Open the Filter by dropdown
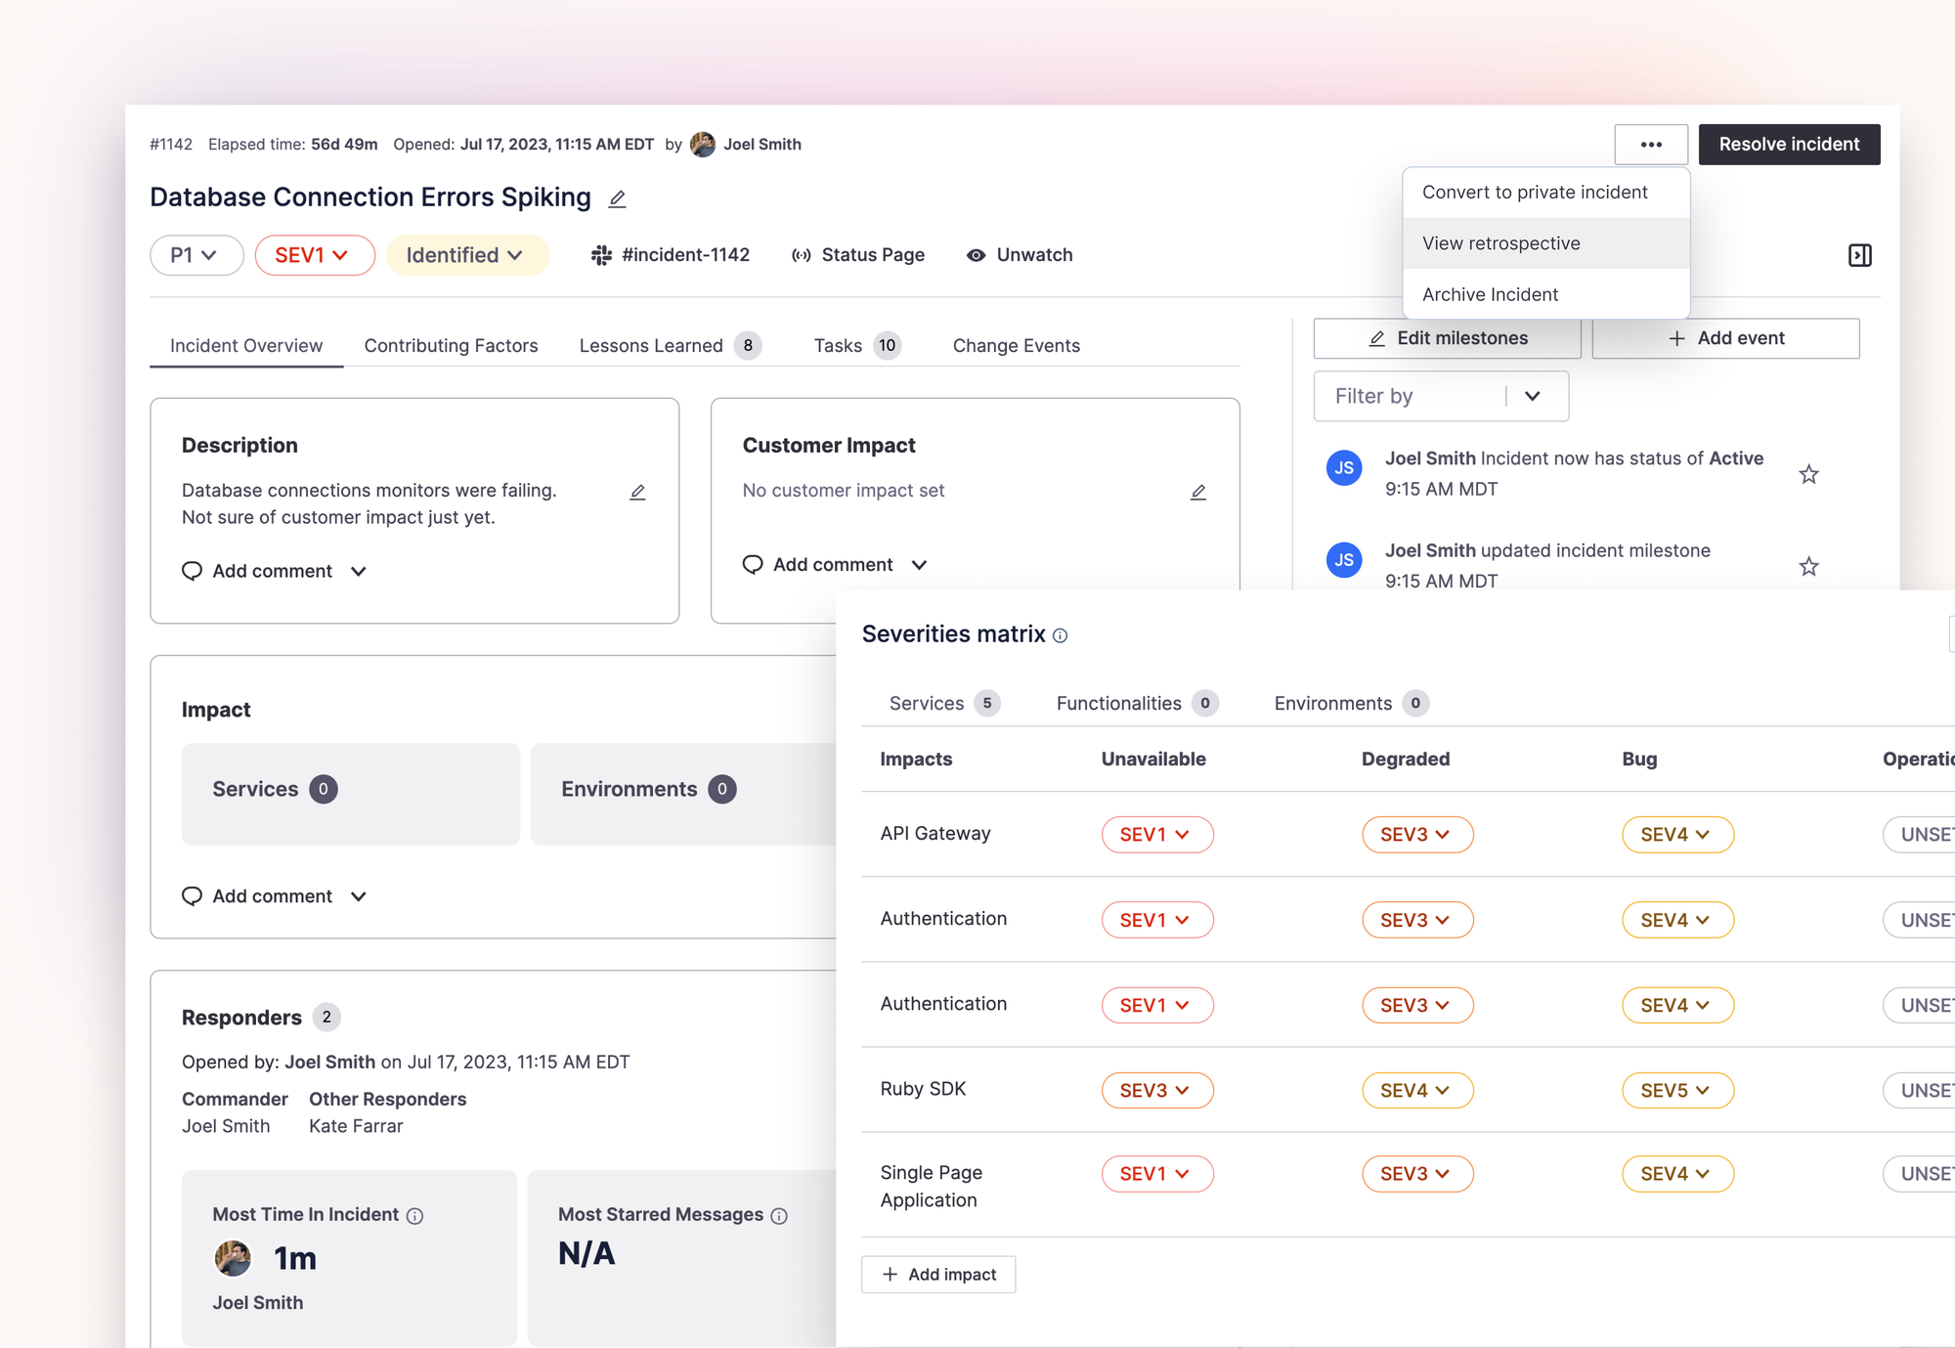The height and width of the screenshot is (1348, 1955). pos(1440,396)
